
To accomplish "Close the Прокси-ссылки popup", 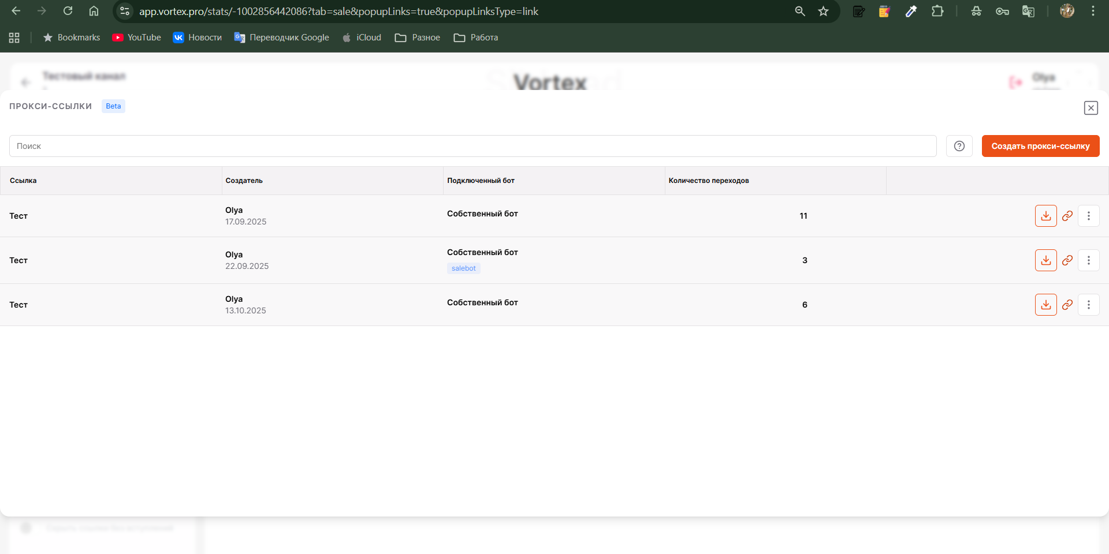I will click(1091, 108).
